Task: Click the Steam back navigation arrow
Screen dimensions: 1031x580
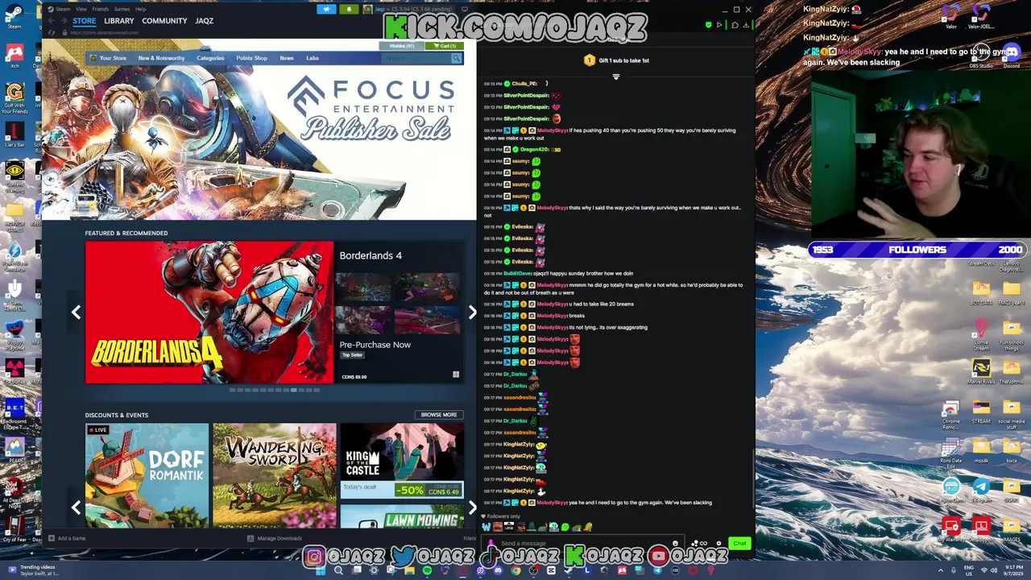Action: [51, 21]
